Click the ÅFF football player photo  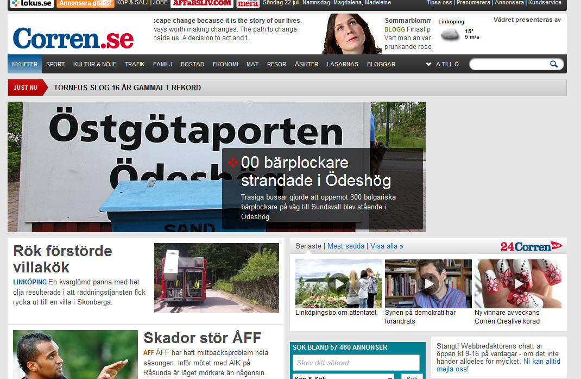[75, 355]
